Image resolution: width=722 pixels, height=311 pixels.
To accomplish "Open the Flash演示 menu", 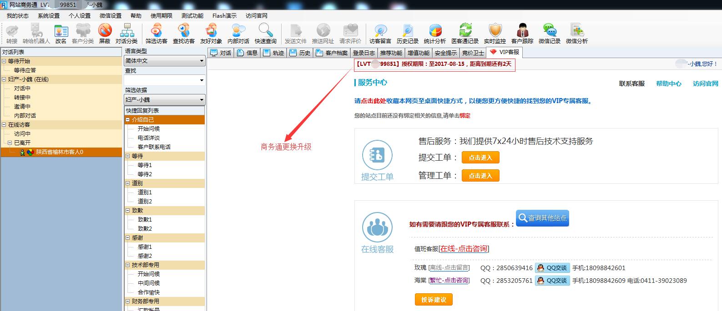I will pos(224,15).
